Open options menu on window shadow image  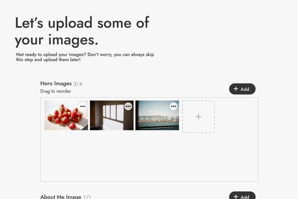click(128, 106)
